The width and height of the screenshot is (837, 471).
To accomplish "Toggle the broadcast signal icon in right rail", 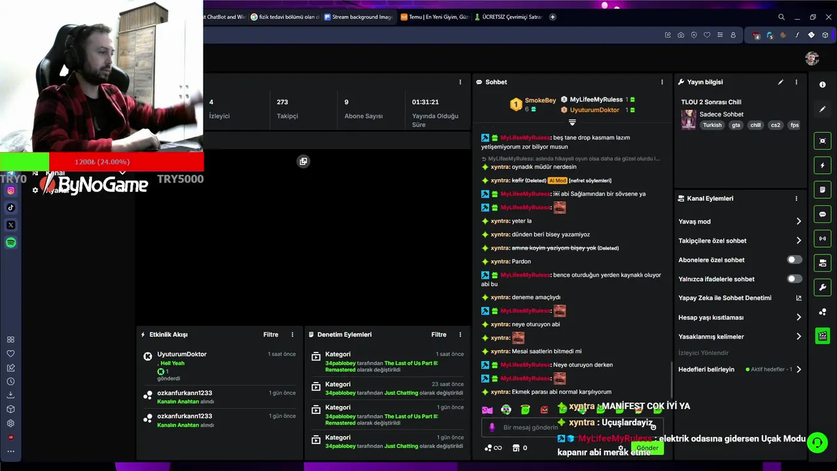I will point(823,239).
